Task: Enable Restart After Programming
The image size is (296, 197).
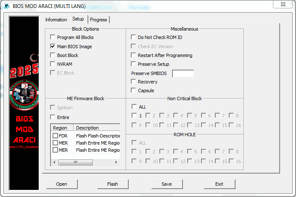Action: [133, 55]
